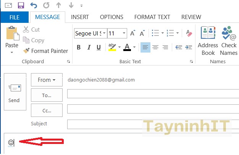239x155 pixels.
Task: Click the Send button
Action: click(x=14, y=92)
